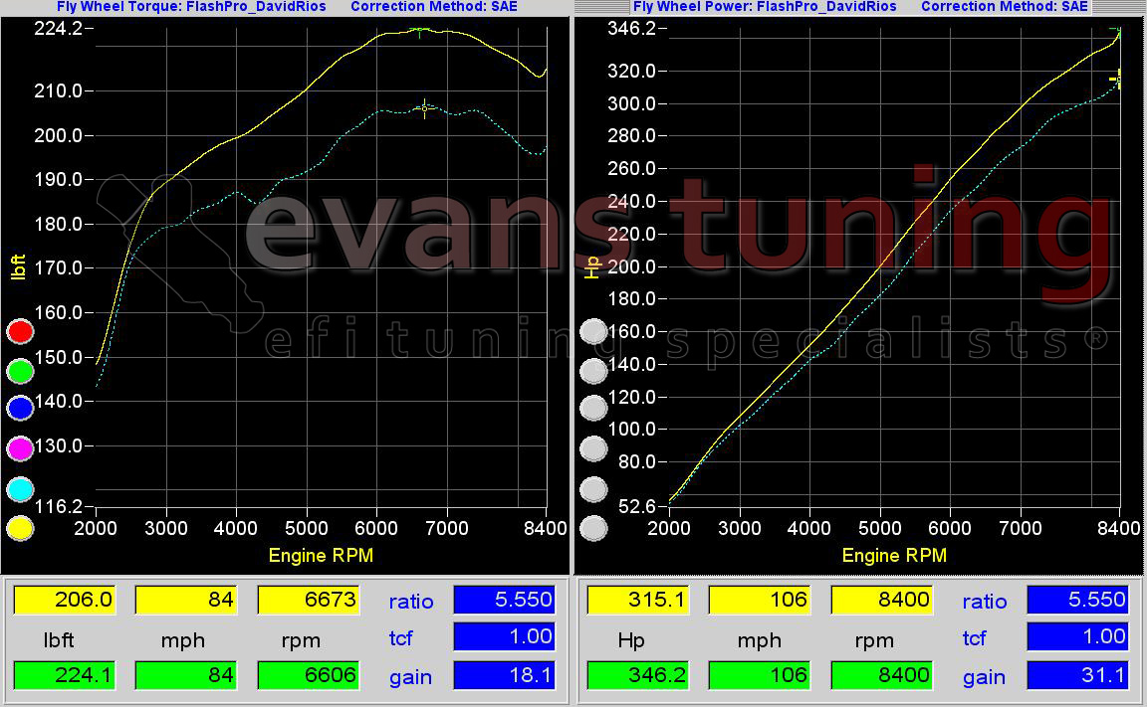Select the yellow 206.0 lbft torque value

click(65, 600)
